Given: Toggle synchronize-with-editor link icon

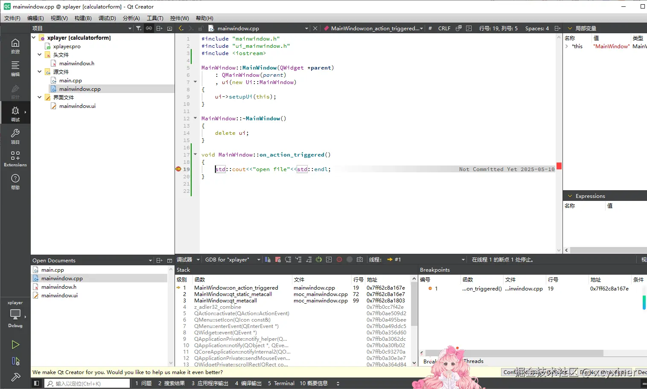Looking at the screenshot, I should pos(149,28).
